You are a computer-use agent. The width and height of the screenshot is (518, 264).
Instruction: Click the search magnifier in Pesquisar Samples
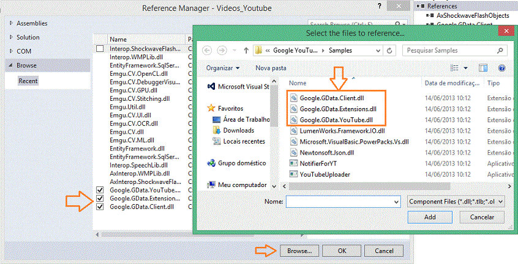[500, 51]
